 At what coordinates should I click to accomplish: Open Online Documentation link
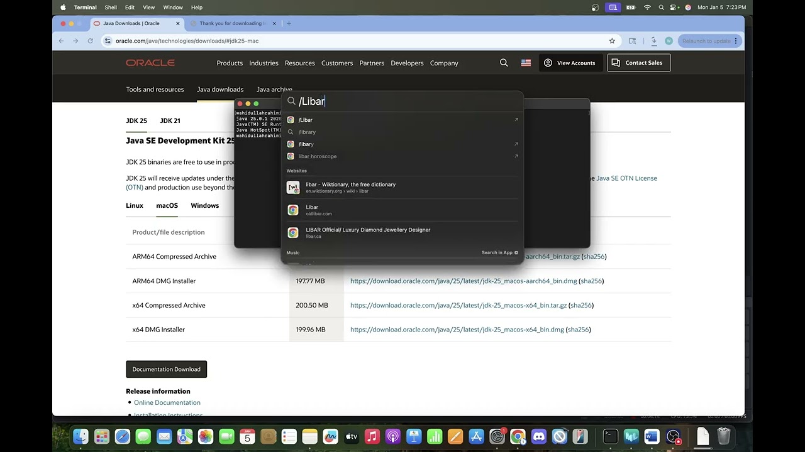167,402
